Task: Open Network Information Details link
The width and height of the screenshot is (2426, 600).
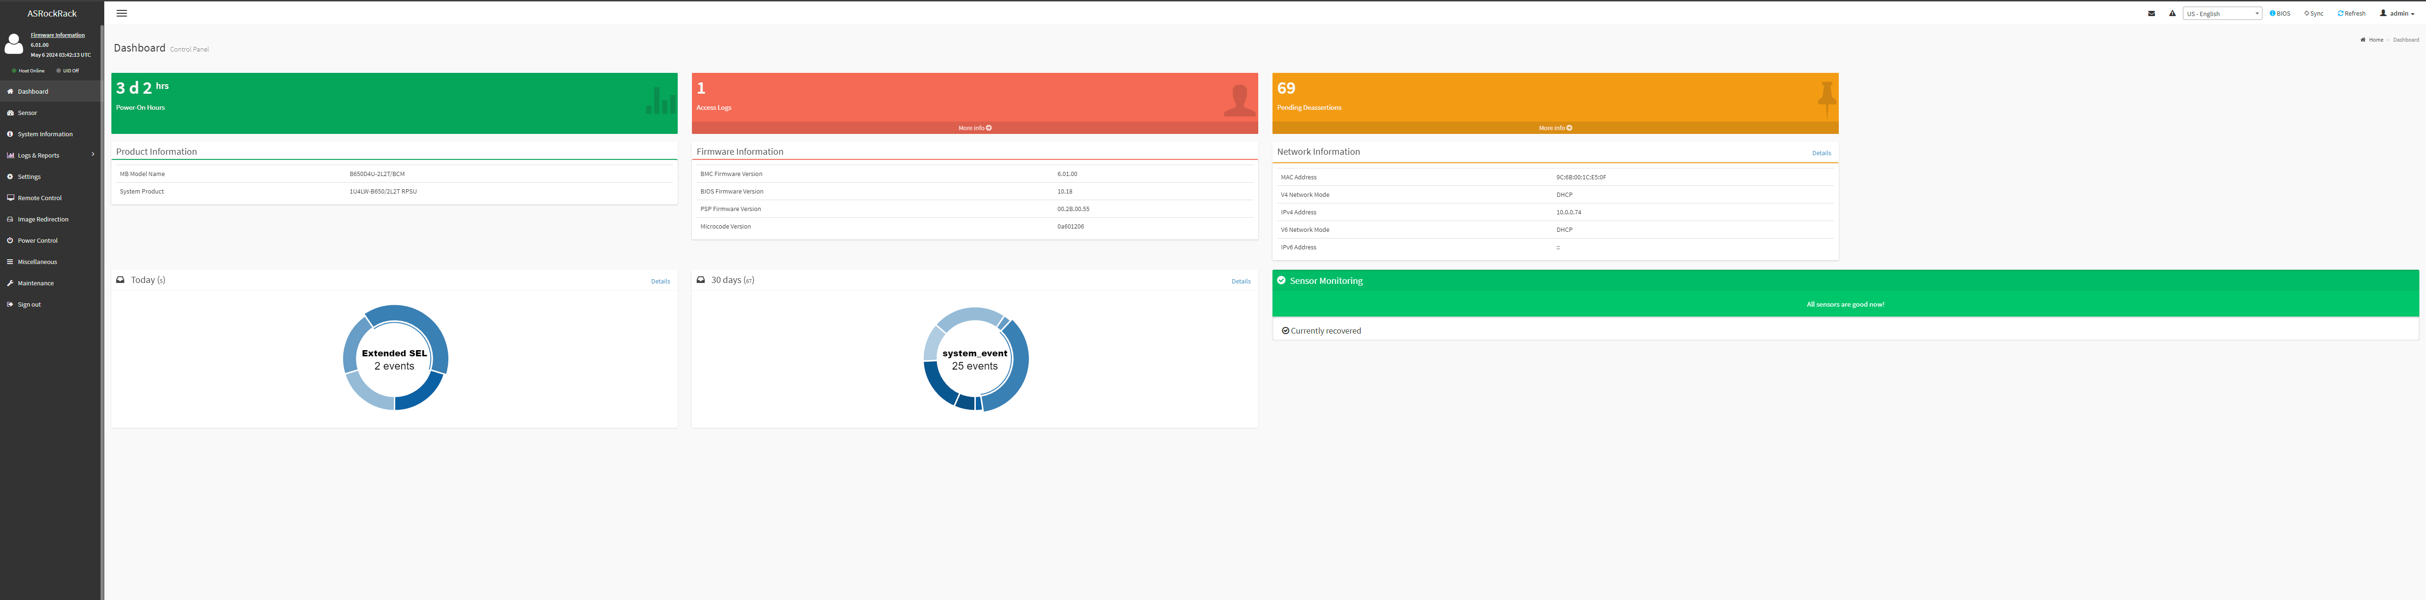Action: (1821, 153)
